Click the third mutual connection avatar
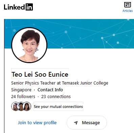The image size is (134, 133). 27,106
